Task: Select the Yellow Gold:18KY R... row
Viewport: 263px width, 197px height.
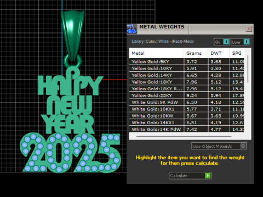Action: [x=187, y=89]
